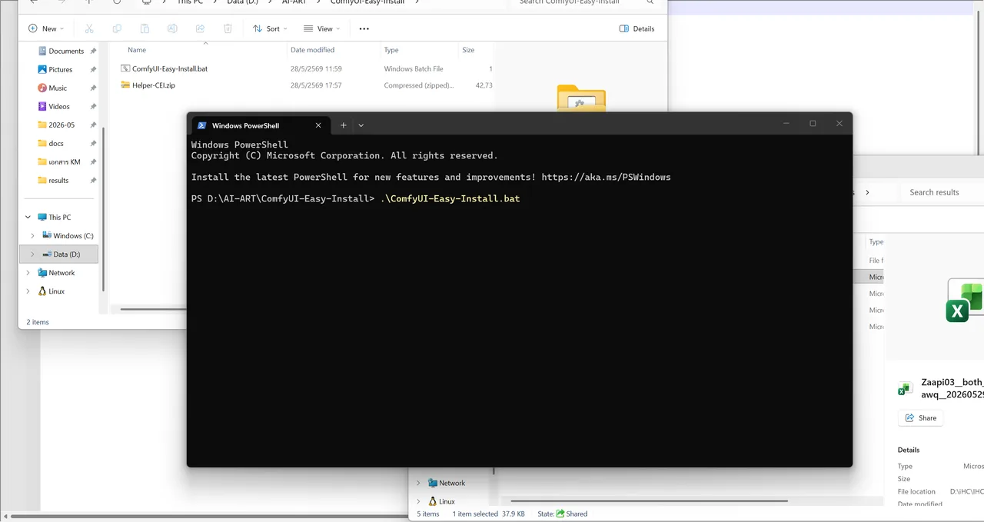Click the 'Windows Batch File' type cell

[x=414, y=68]
